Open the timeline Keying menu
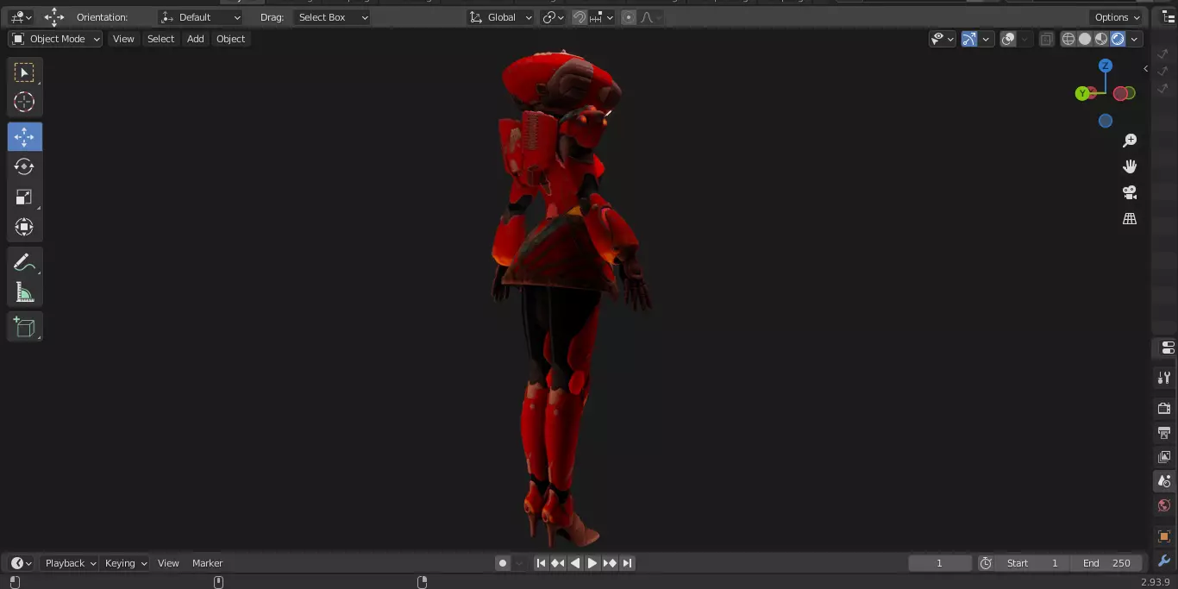This screenshot has height=589, width=1178. click(125, 563)
